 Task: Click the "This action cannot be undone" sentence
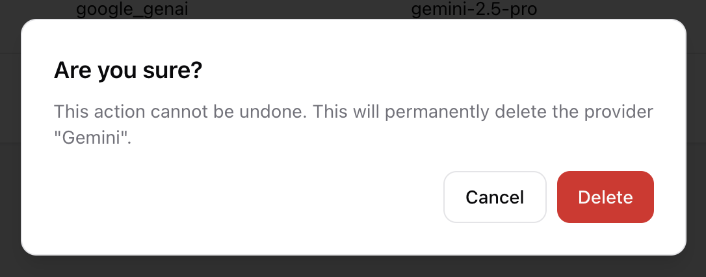point(180,111)
